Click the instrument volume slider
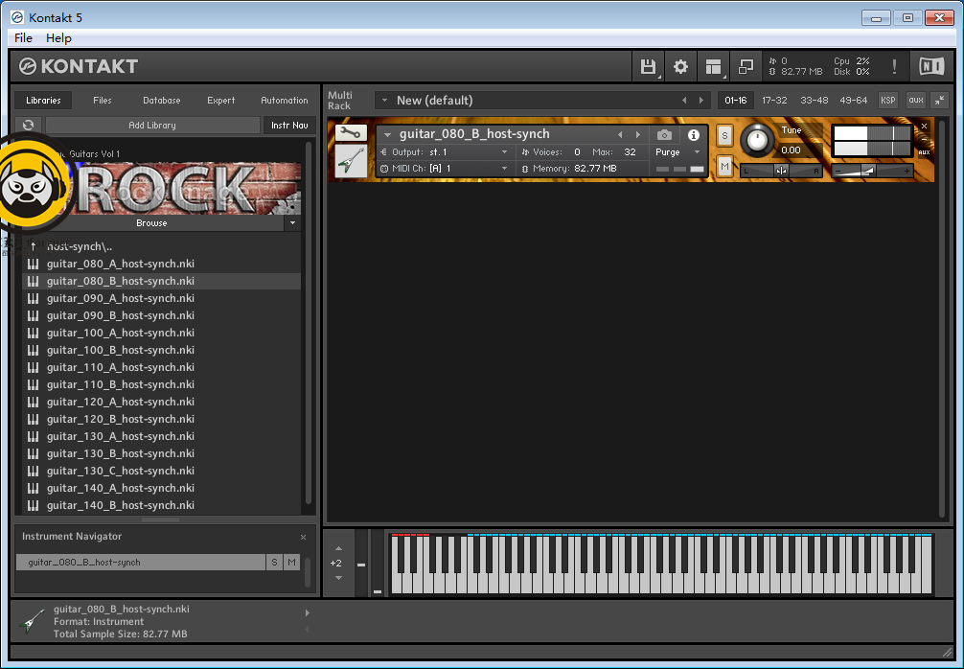The width and height of the screenshot is (964, 669). click(x=872, y=171)
